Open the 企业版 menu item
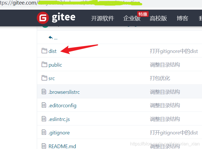Screen dimensions: 202x149 coord(132,18)
